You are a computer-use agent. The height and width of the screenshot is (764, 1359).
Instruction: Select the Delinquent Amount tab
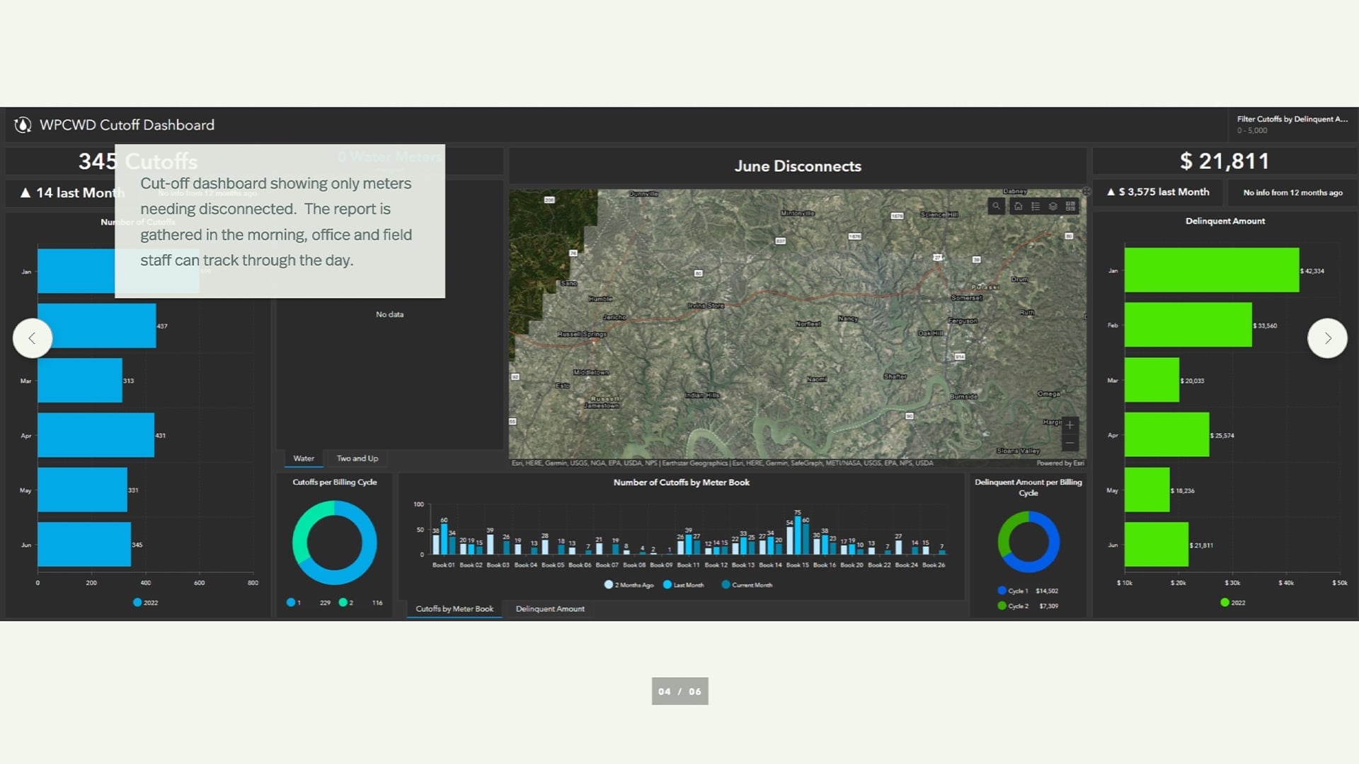550,609
